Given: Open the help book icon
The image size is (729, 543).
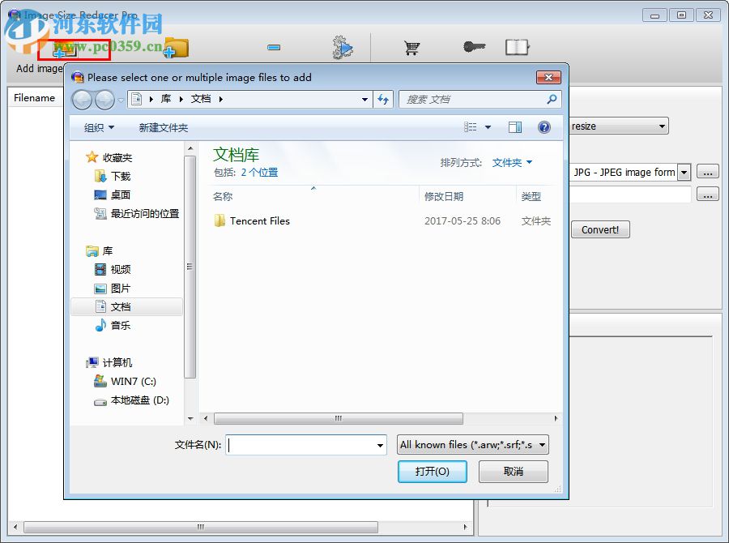Looking at the screenshot, I should click(x=517, y=46).
